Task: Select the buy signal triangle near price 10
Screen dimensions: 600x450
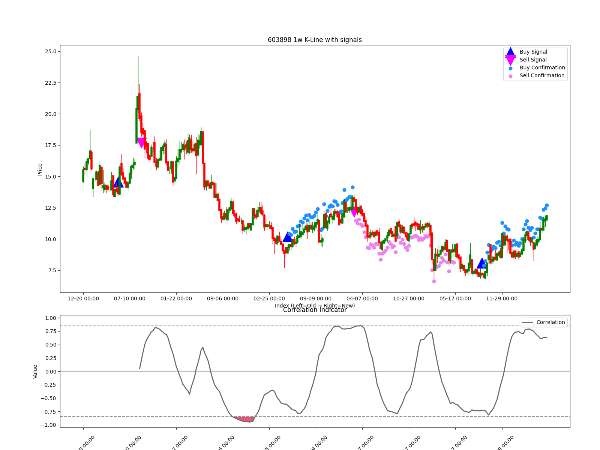Action: click(x=288, y=237)
